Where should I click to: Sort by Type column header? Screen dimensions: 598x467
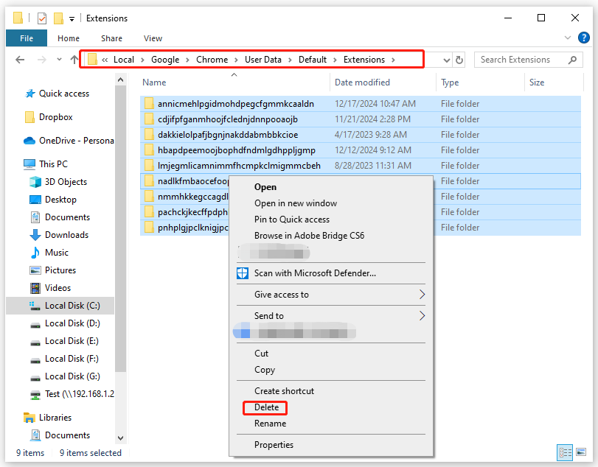450,82
